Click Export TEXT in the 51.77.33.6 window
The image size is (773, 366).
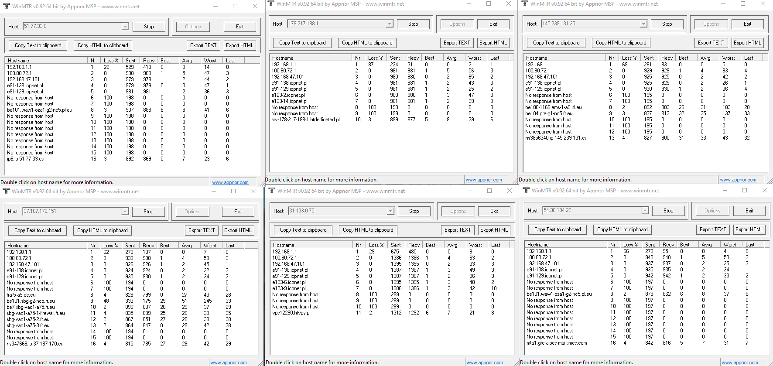(203, 45)
